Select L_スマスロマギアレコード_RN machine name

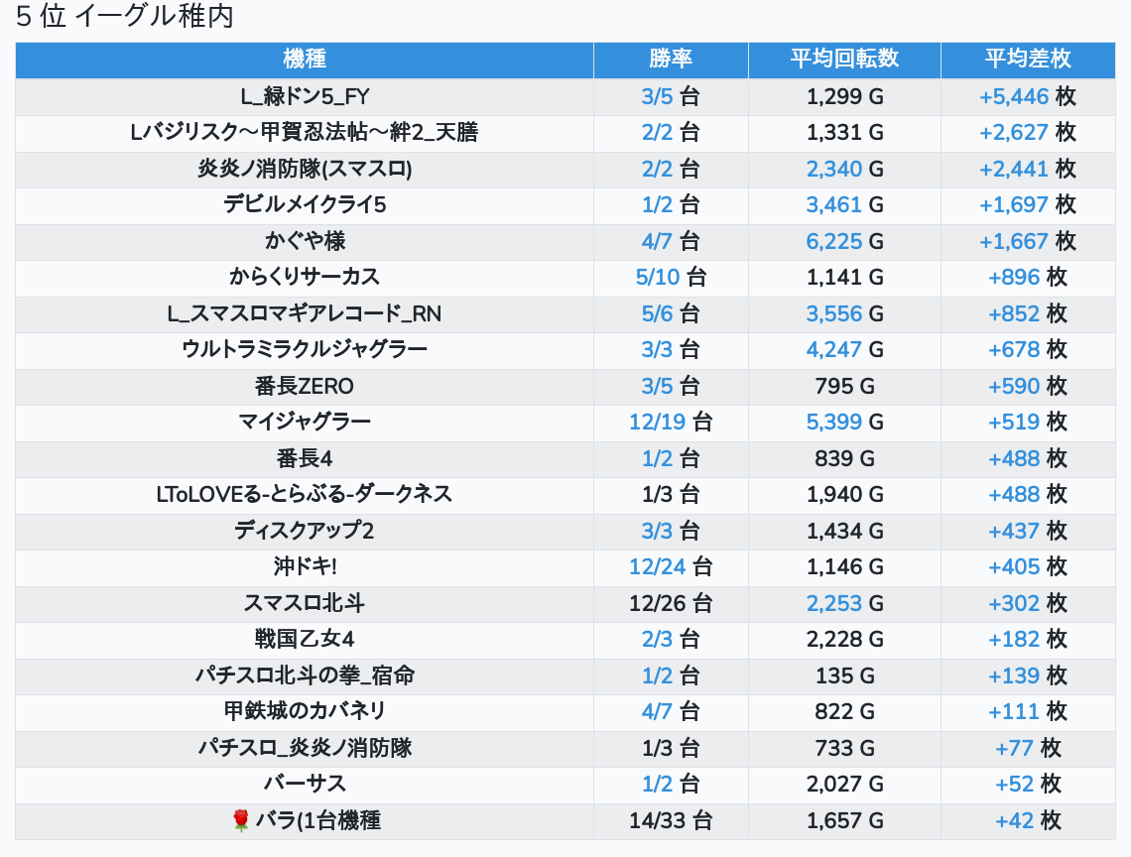coord(305,313)
